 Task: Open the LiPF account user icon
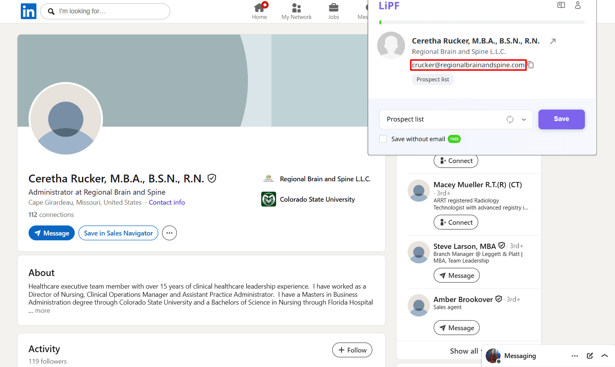point(578,5)
